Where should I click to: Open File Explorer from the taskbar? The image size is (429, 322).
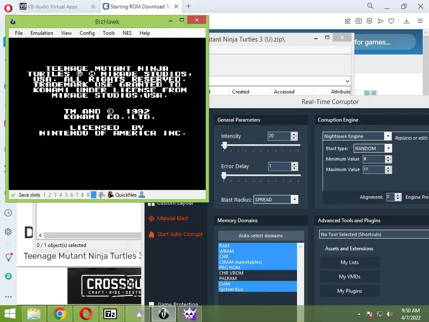coord(34,314)
